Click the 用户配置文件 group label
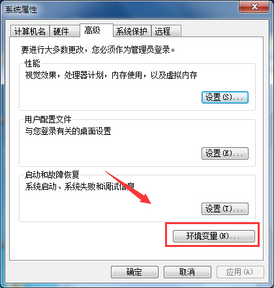Screen dimensions: 274x288 [48, 119]
